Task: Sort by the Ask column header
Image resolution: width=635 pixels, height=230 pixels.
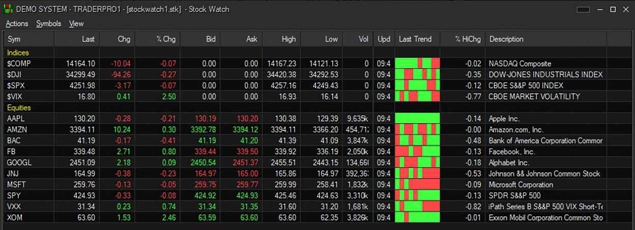Action: pos(241,39)
